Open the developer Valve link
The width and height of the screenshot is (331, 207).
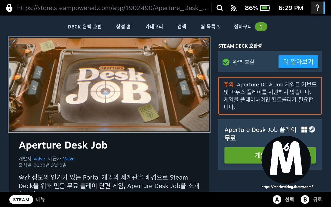click(x=39, y=159)
